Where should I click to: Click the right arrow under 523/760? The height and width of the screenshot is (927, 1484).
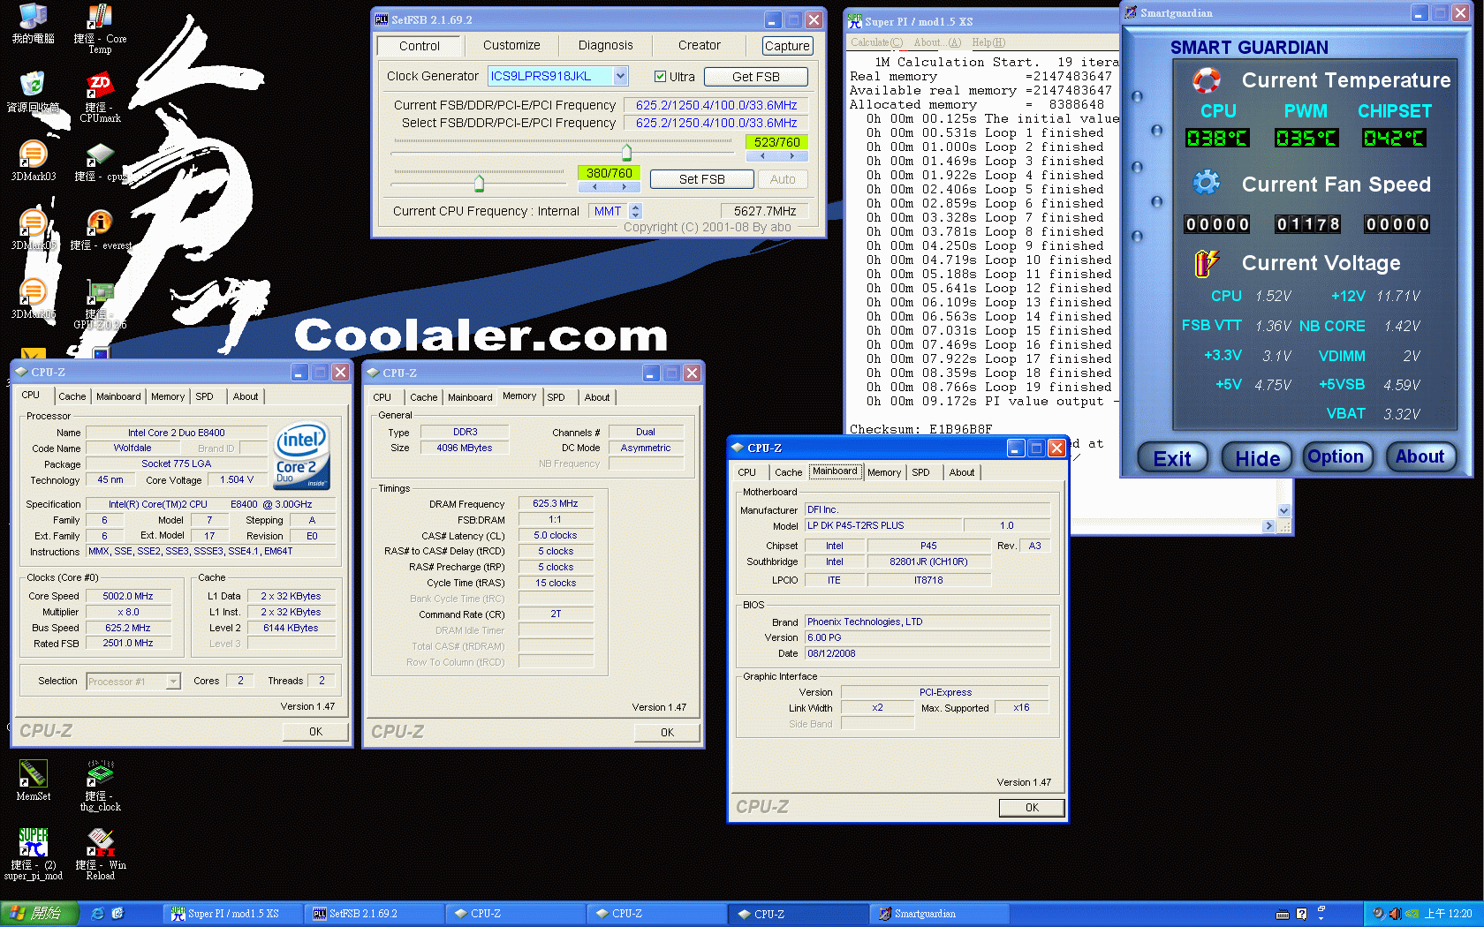click(x=792, y=156)
